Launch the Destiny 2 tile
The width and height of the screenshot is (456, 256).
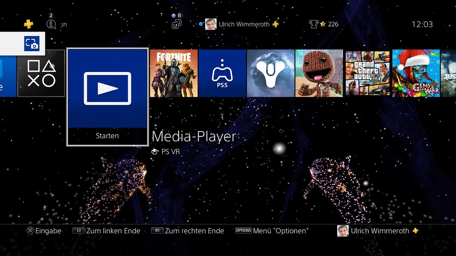(271, 73)
